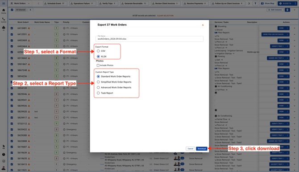Click warning triangle icon for order 5829946
This screenshot has width=299, height=172.
(29, 94)
